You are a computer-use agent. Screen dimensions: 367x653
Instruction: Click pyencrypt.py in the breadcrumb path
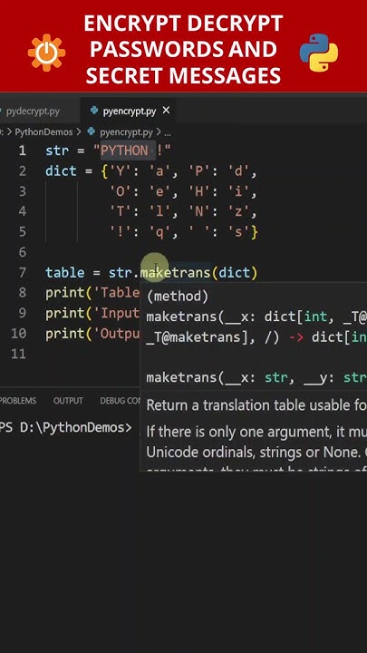pyautogui.click(x=126, y=132)
